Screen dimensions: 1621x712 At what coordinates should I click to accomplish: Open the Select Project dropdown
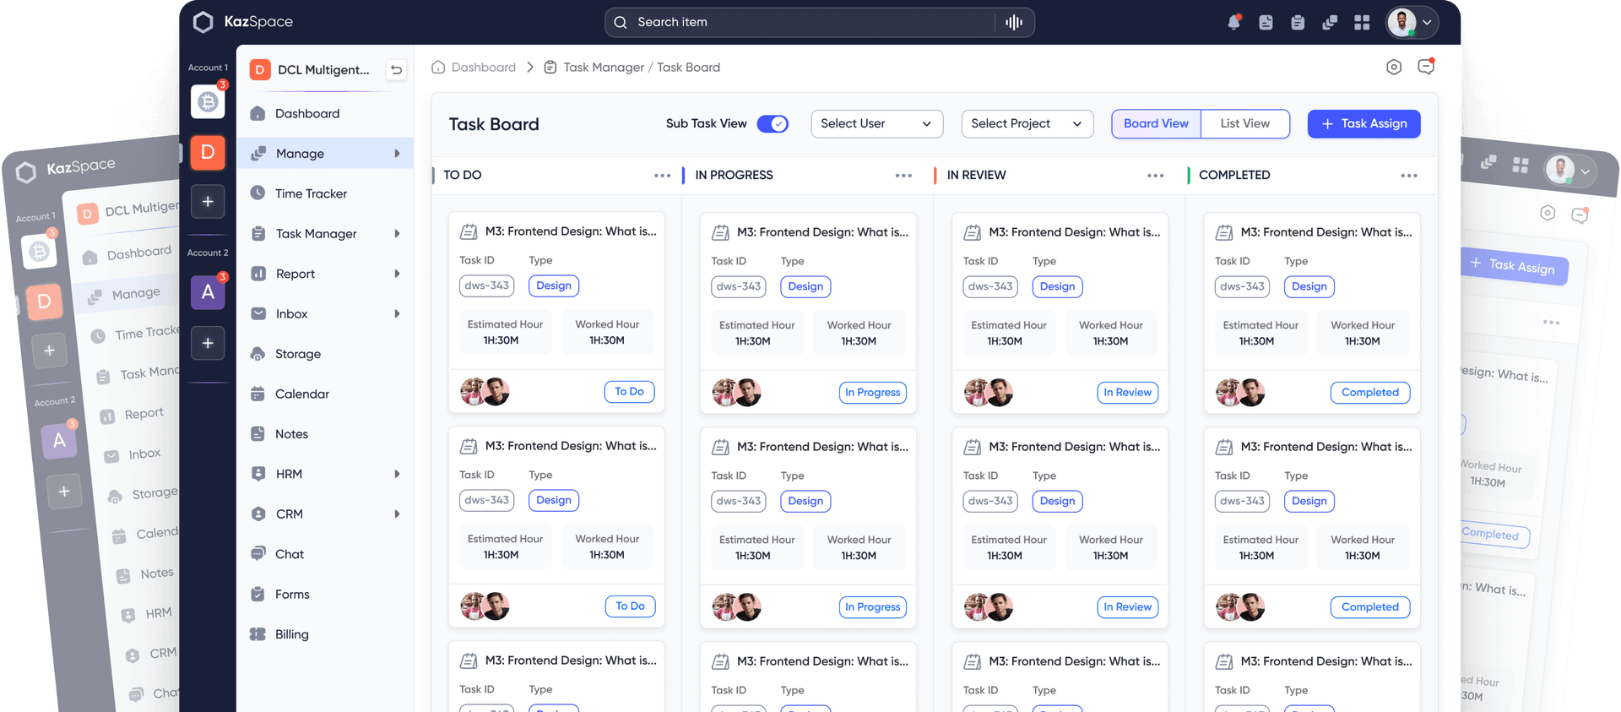pyautogui.click(x=1027, y=124)
